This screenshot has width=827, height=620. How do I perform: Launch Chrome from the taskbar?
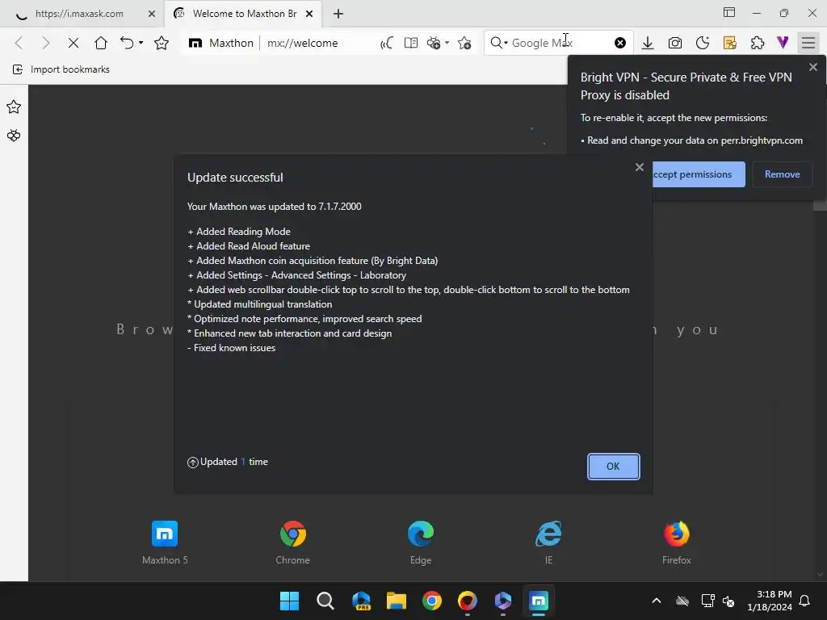[x=432, y=601]
